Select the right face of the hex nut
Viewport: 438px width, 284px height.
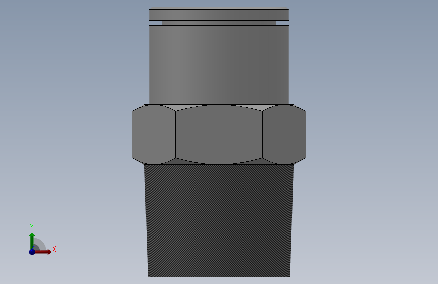tap(284, 134)
